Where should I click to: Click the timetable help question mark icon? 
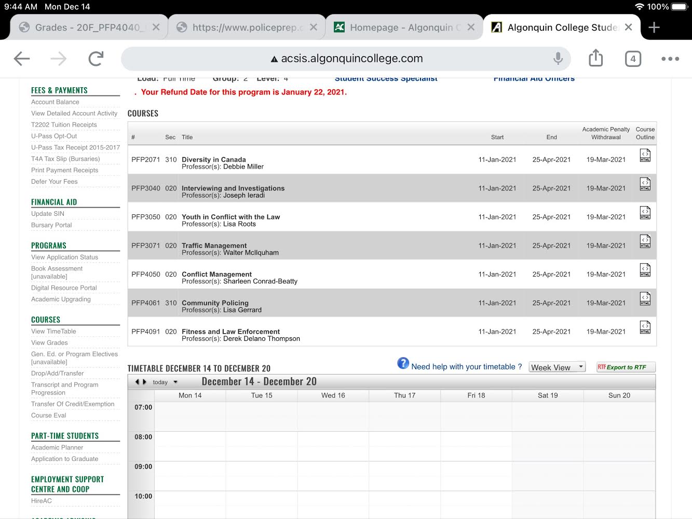click(403, 364)
